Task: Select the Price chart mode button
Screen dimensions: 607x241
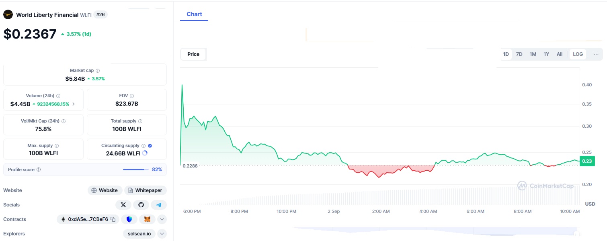Action: (193, 54)
